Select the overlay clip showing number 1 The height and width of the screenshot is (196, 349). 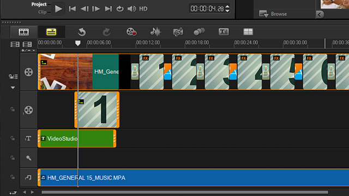(97, 110)
